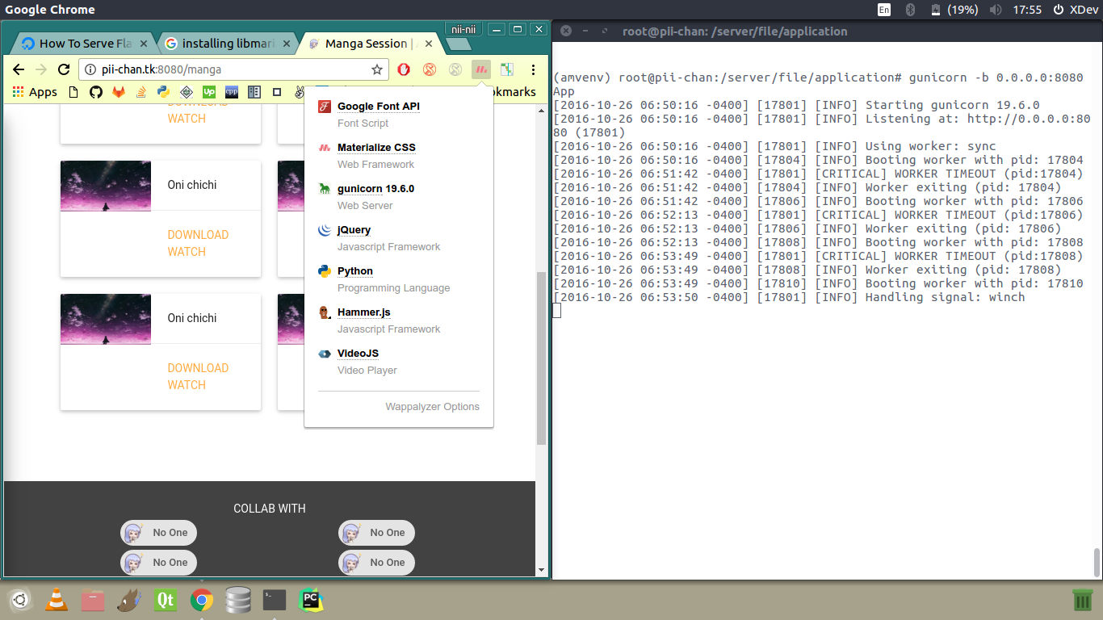Viewport: 1103px width, 620px height.
Task: Click the Materialize CSS entry in popup
Action: (x=376, y=148)
